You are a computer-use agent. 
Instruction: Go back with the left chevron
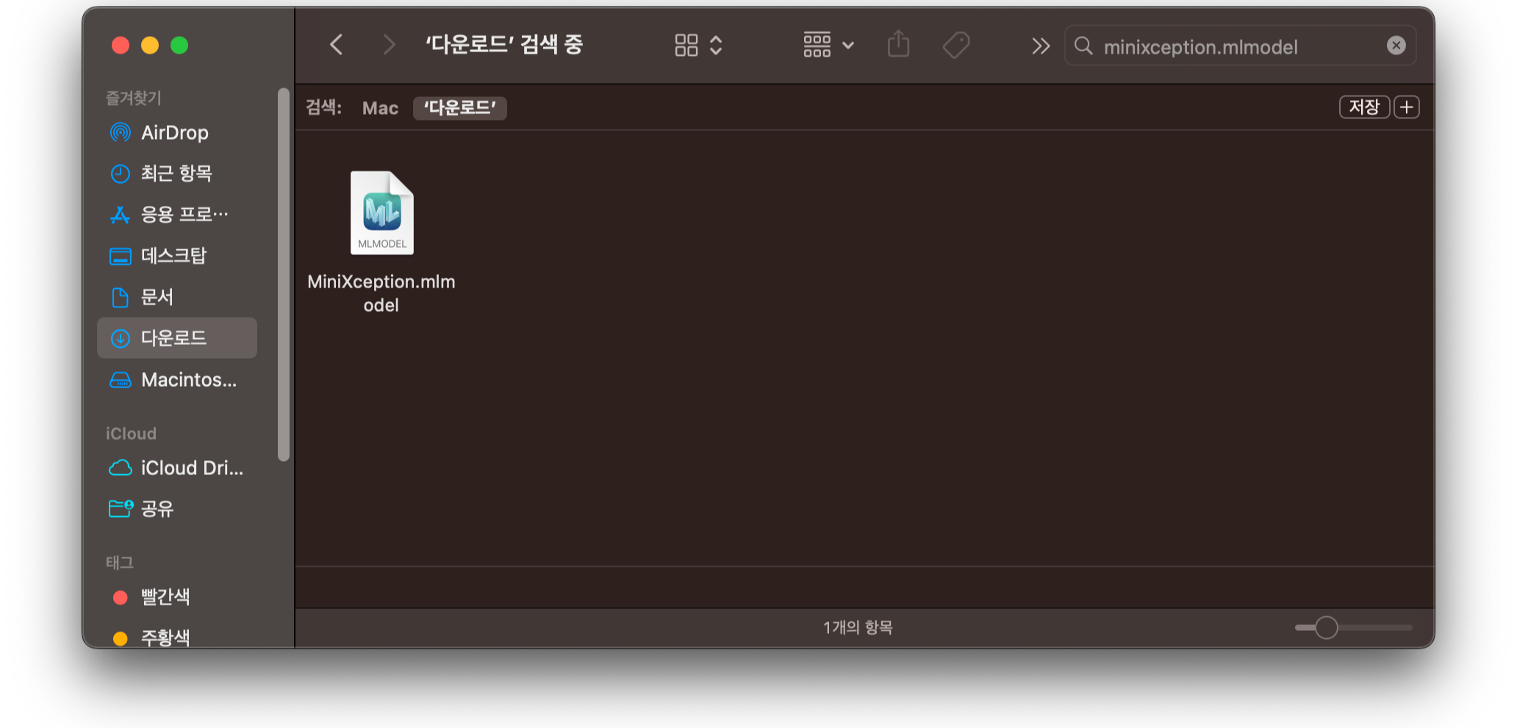pyautogui.click(x=336, y=45)
